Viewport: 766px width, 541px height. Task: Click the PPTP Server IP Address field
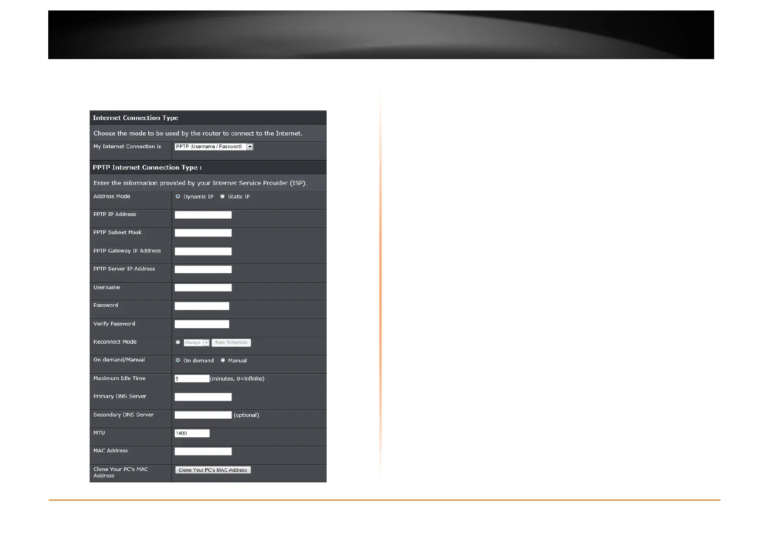pyautogui.click(x=203, y=270)
